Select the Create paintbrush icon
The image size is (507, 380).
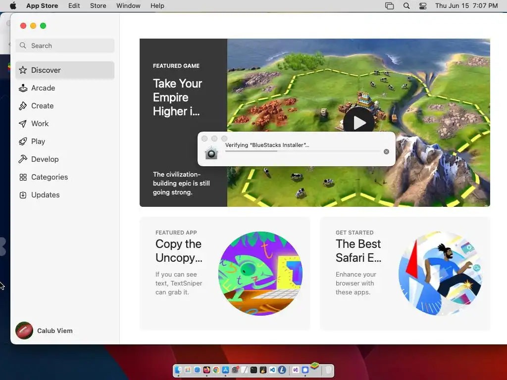pyautogui.click(x=23, y=106)
